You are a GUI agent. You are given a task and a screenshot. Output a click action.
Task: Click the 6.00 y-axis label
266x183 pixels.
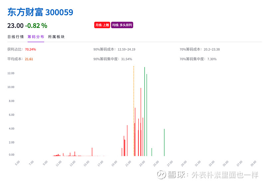pos(12,115)
